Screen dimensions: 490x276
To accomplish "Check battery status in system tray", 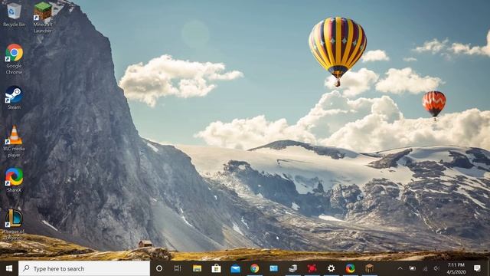I will point(413,268).
